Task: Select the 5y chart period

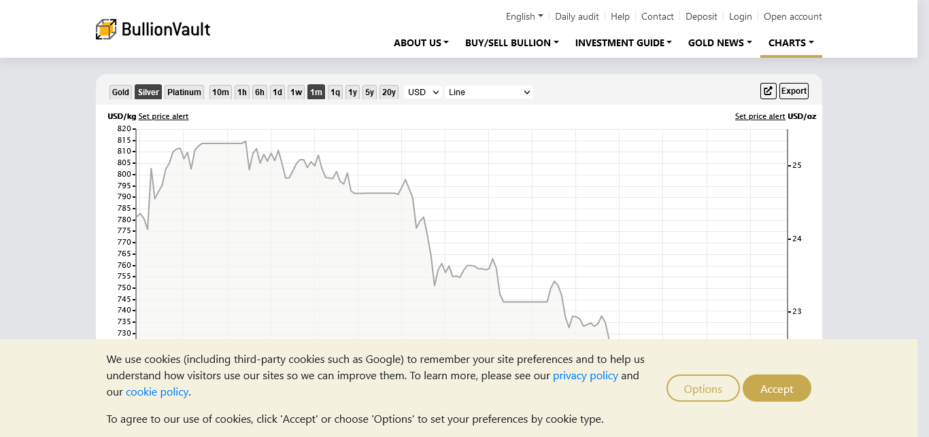Action: [369, 92]
